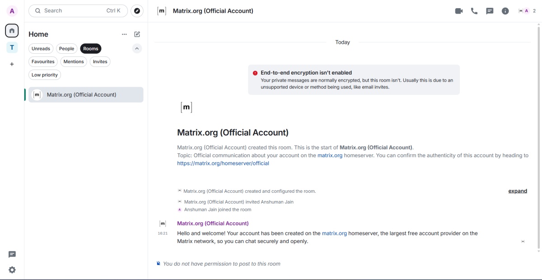Viewport: 542px width, 280px height.
Task: Select the Home space
Action: pyautogui.click(x=12, y=30)
